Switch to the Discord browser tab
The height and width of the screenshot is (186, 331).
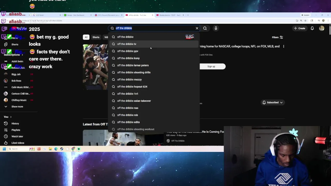(x=108, y=15)
